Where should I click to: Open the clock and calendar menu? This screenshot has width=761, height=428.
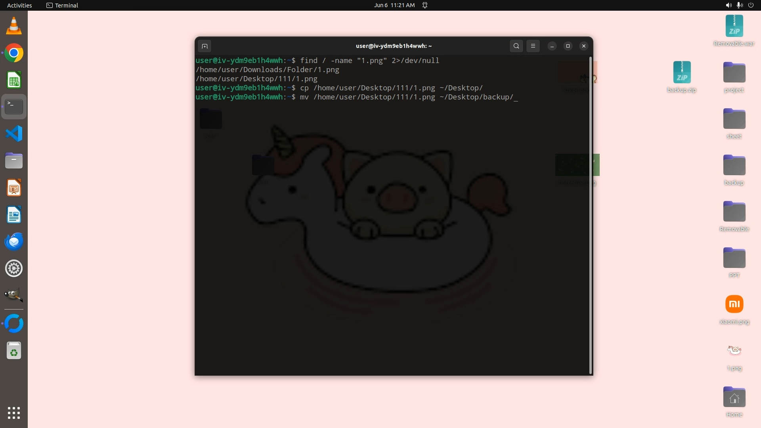click(x=394, y=5)
